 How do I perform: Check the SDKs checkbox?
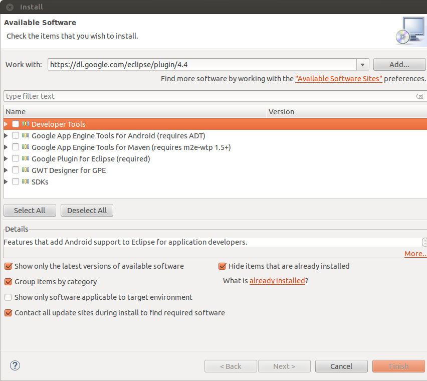point(16,182)
